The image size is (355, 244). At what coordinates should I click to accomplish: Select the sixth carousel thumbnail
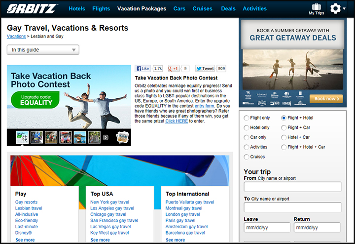pyautogui.click(x=94, y=137)
